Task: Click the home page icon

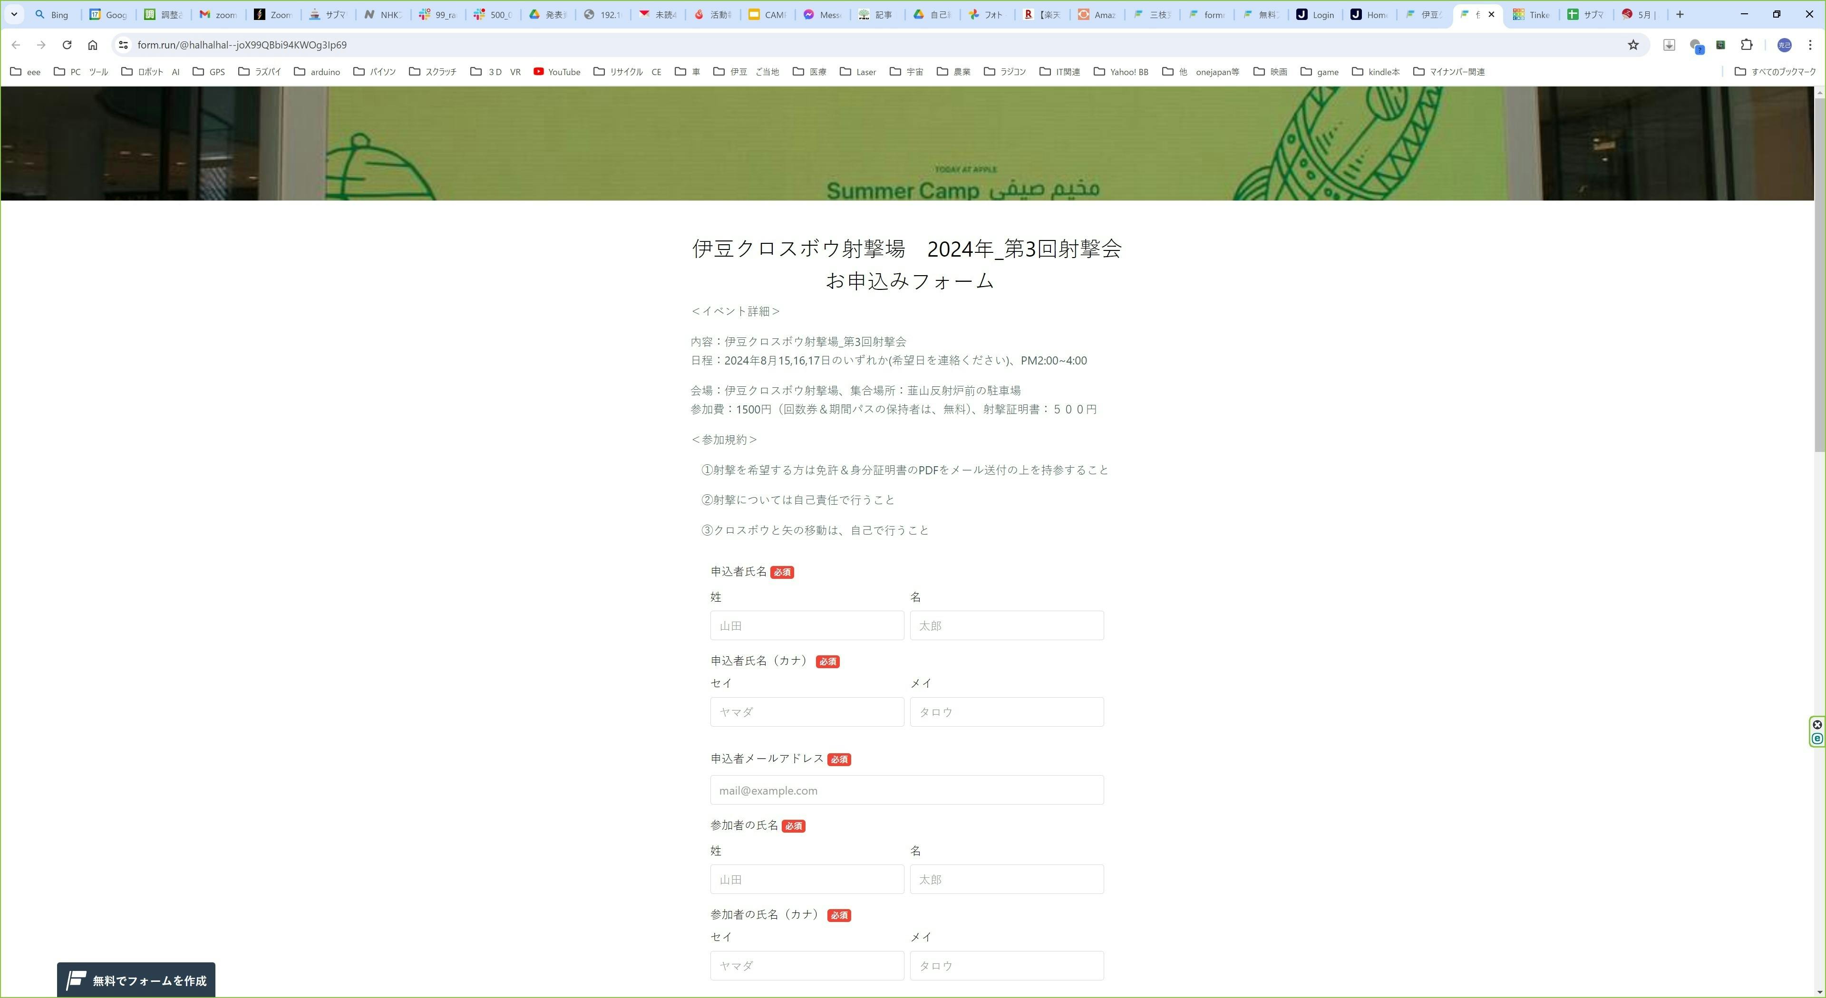Action: tap(92, 45)
